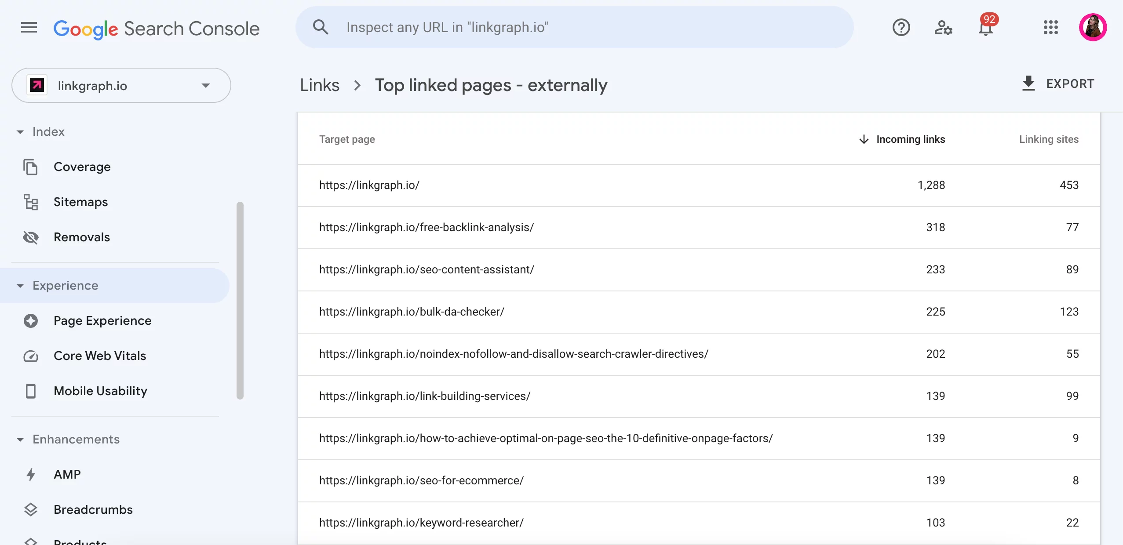Click the Breadcrumbs item under Enhancements
The width and height of the screenshot is (1123, 545).
92,509
